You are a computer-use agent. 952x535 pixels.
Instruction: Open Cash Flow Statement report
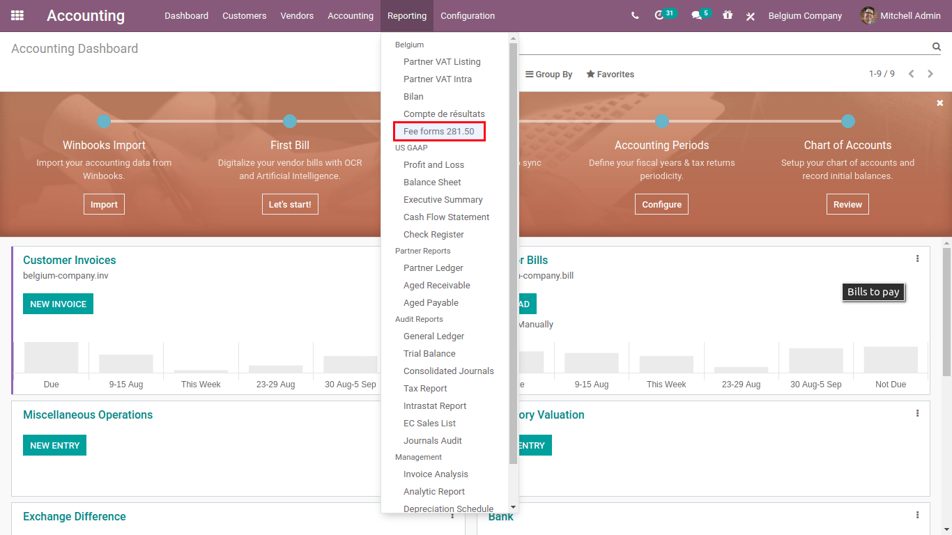(445, 217)
